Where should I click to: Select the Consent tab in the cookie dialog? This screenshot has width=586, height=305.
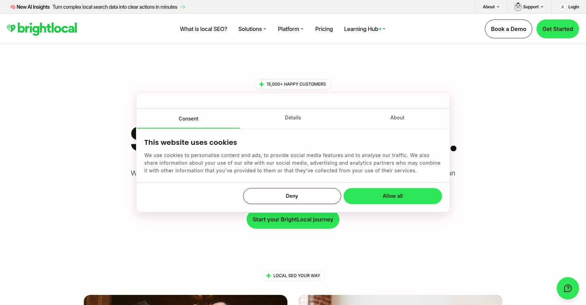(188, 118)
